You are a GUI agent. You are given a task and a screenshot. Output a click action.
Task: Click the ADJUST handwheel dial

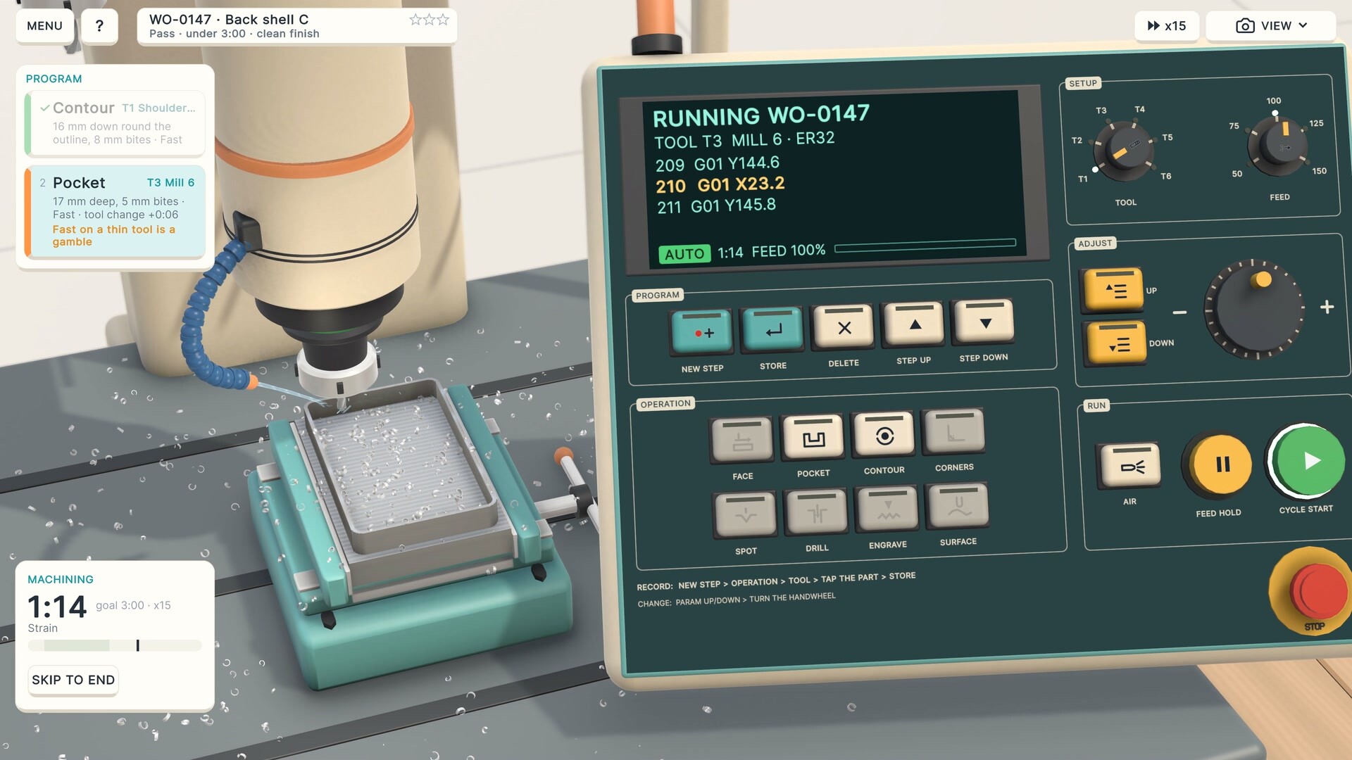1253,308
